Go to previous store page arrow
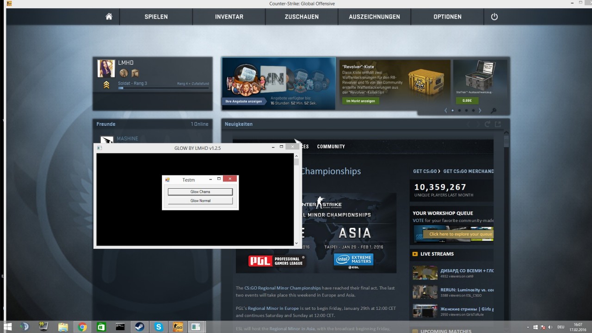This screenshot has height=333, width=592. click(446, 111)
